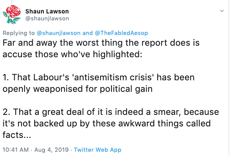Click the point 1 antisemitism crisis sentence
Screen dimensions: 230x156
(x=98, y=83)
